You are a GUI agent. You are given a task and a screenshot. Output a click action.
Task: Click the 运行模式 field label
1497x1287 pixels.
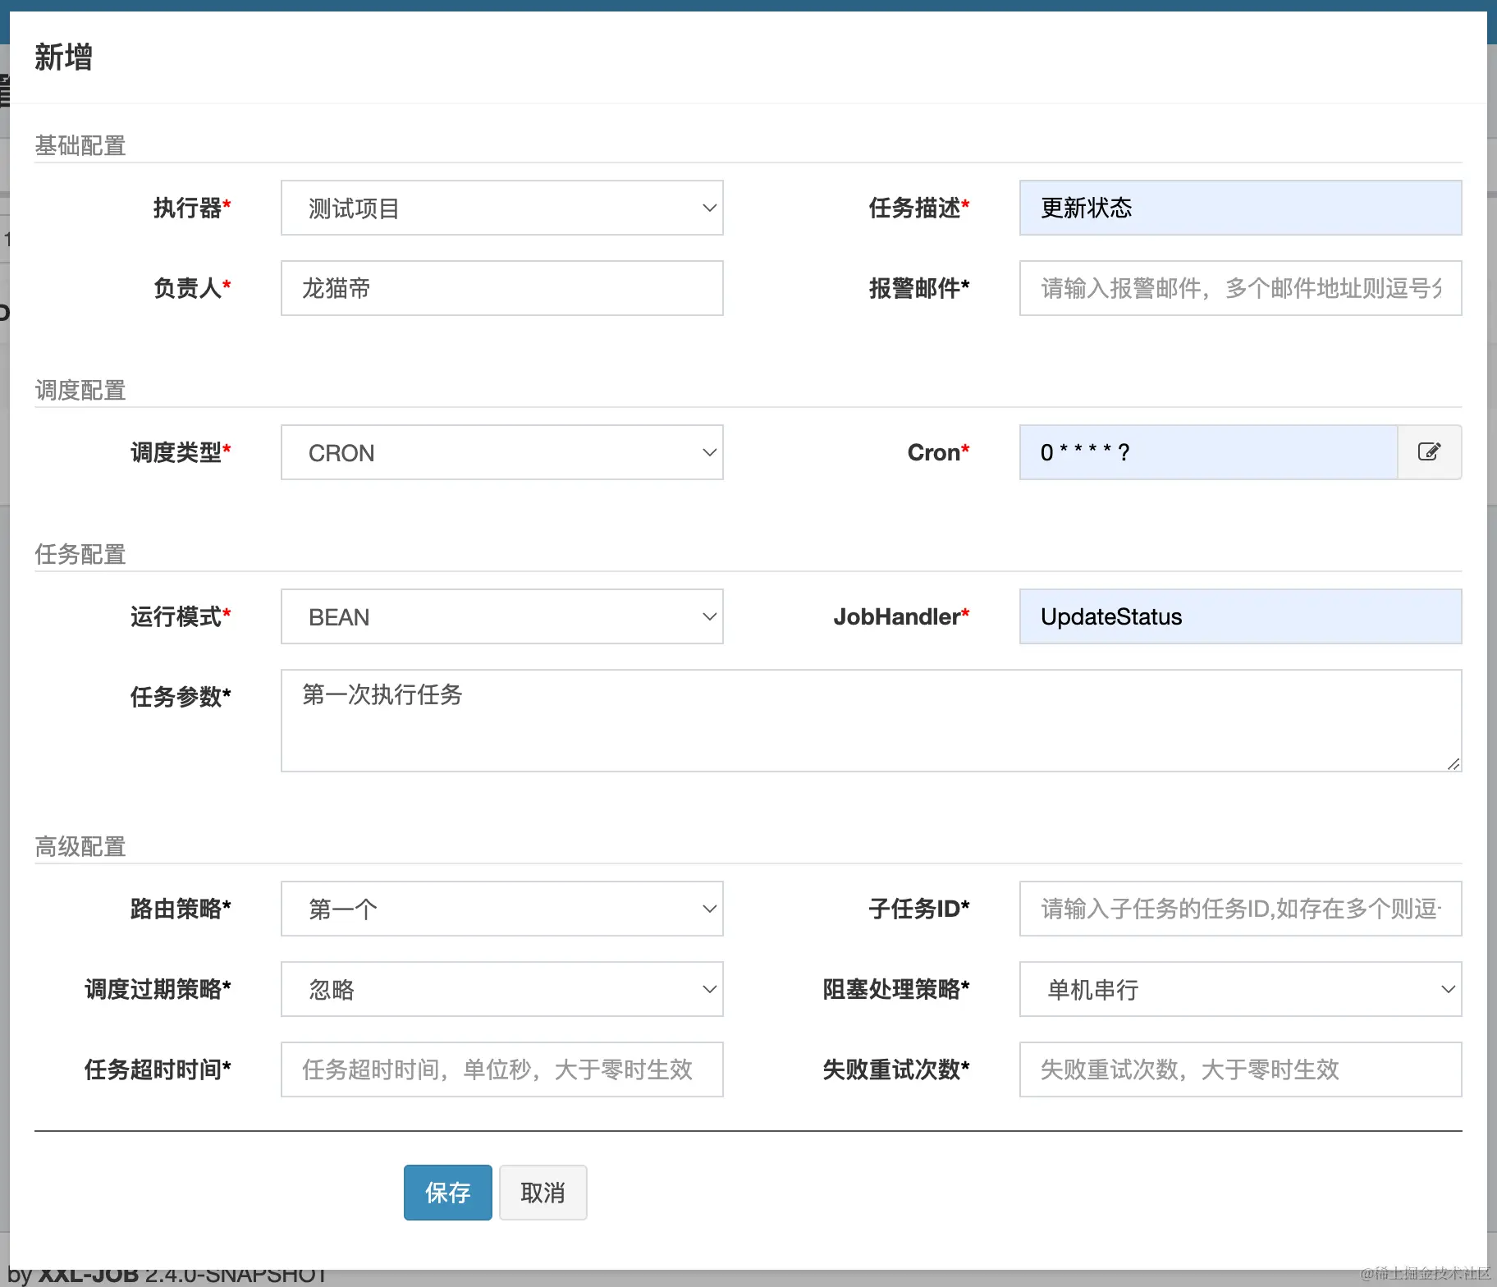point(181,616)
